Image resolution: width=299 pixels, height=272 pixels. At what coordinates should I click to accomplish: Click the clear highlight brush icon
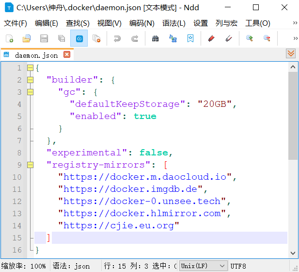229,38
